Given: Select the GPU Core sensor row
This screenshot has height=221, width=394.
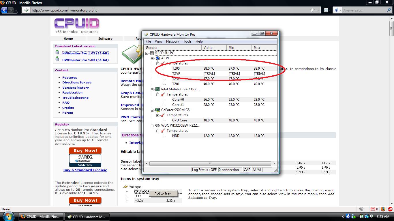Looking at the screenshot, I should pyautogui.click(x=224, y=120).
